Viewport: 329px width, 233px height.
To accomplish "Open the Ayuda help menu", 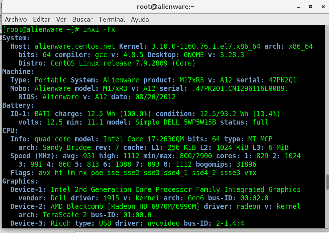I will pos(140,19).
